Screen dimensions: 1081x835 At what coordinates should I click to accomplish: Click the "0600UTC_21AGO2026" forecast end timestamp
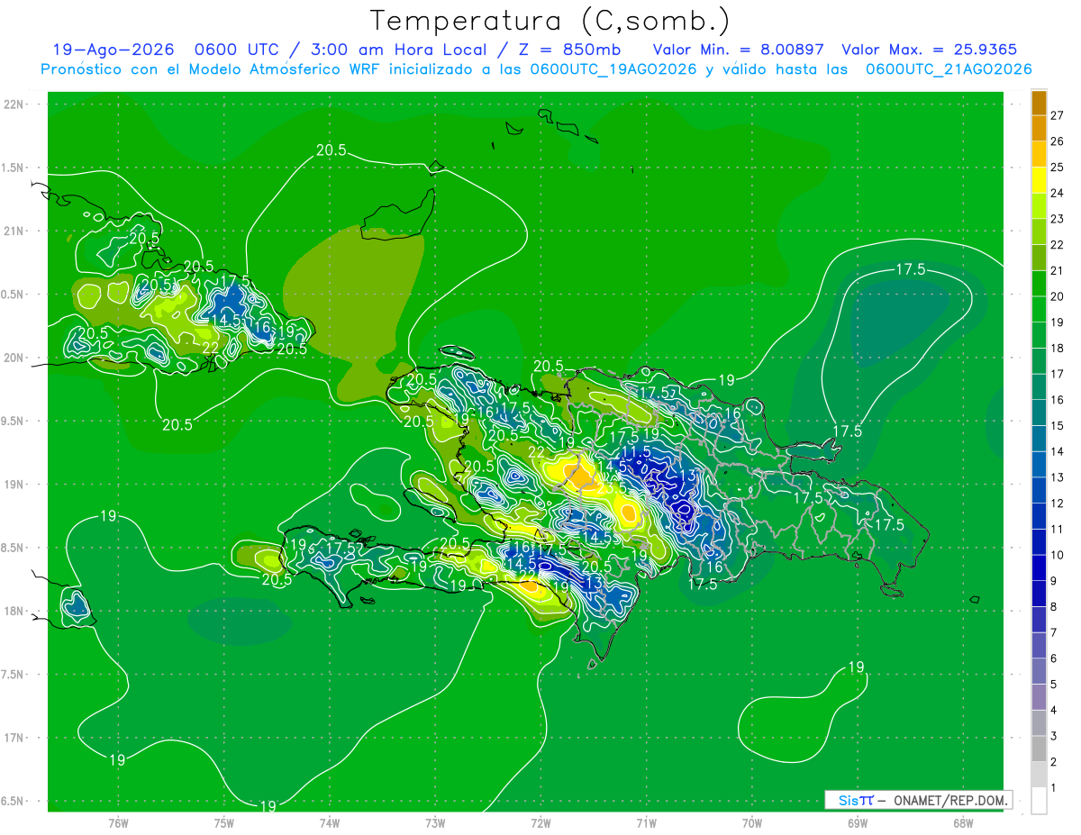coord(949,69)
